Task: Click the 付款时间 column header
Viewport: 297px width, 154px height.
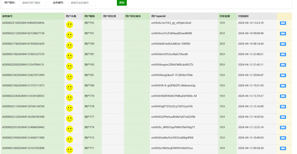Action: 243,16
